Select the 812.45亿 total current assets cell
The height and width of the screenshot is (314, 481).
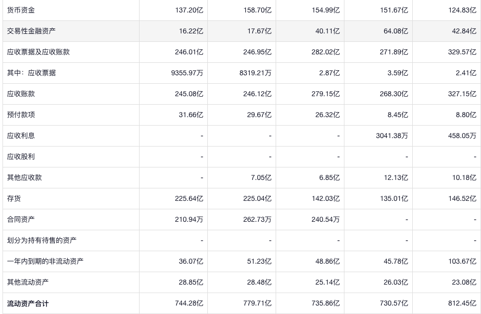click(x=462, y=303)
